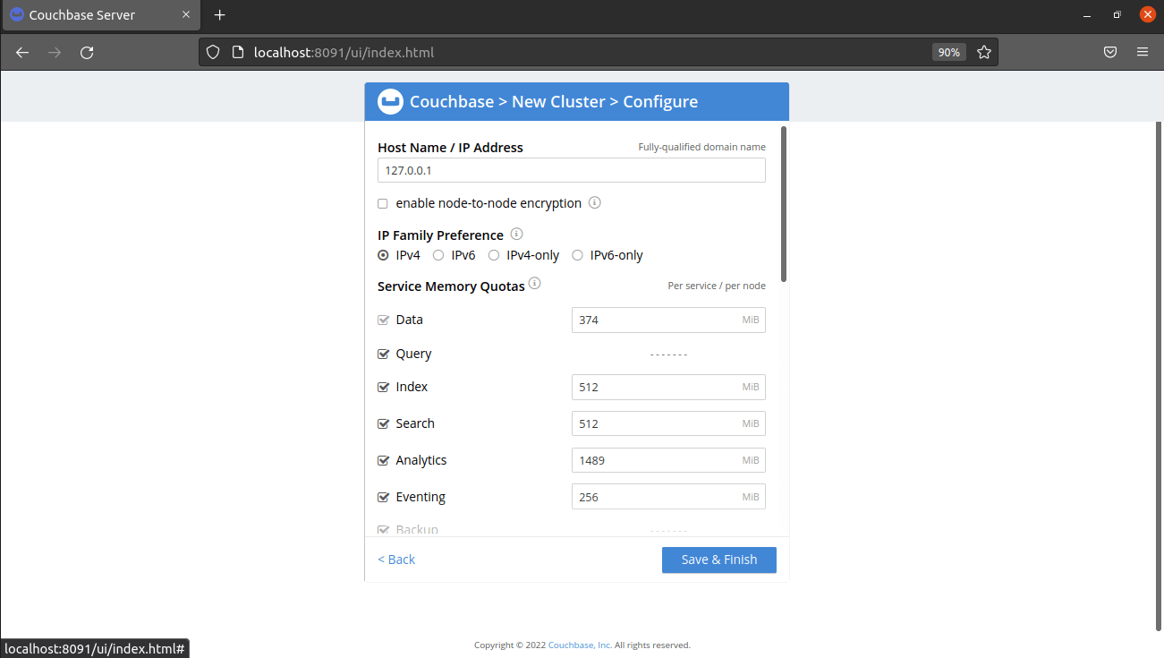1164x658 pixels.
Task: Click the 'Service Memory Quotas' heading
Action: click(451, 286)
